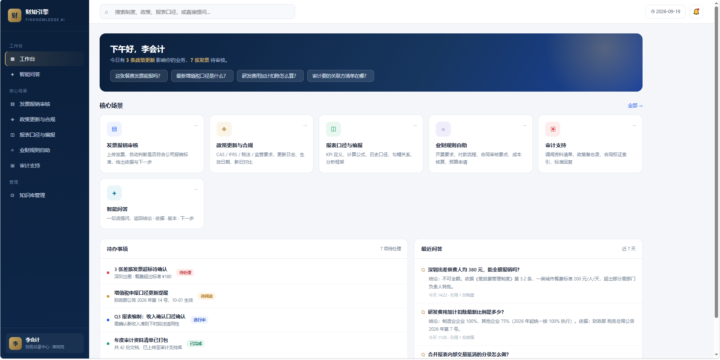Open 审计支持 in the sidebar

(45, 166)
